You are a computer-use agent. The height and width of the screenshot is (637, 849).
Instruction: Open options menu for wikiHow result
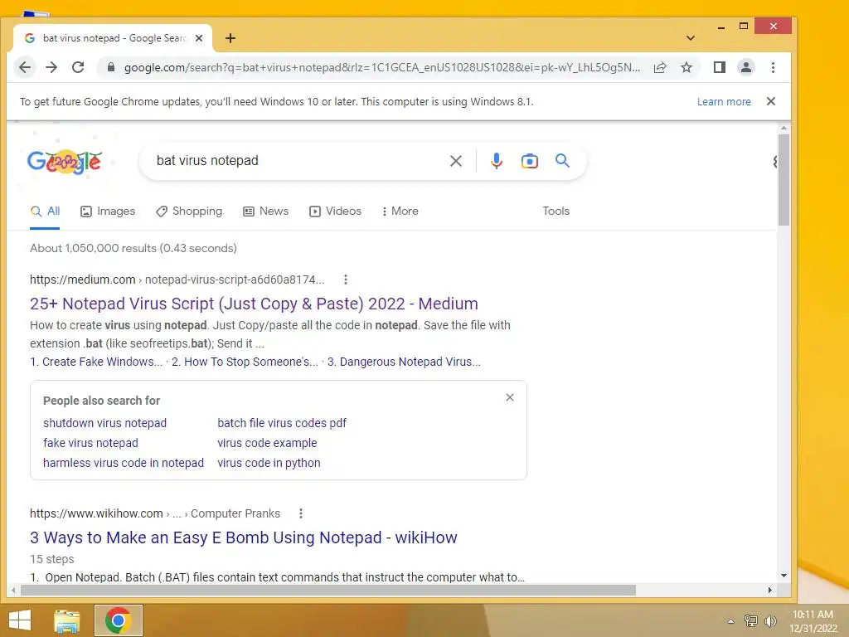[x=300, y=513]
